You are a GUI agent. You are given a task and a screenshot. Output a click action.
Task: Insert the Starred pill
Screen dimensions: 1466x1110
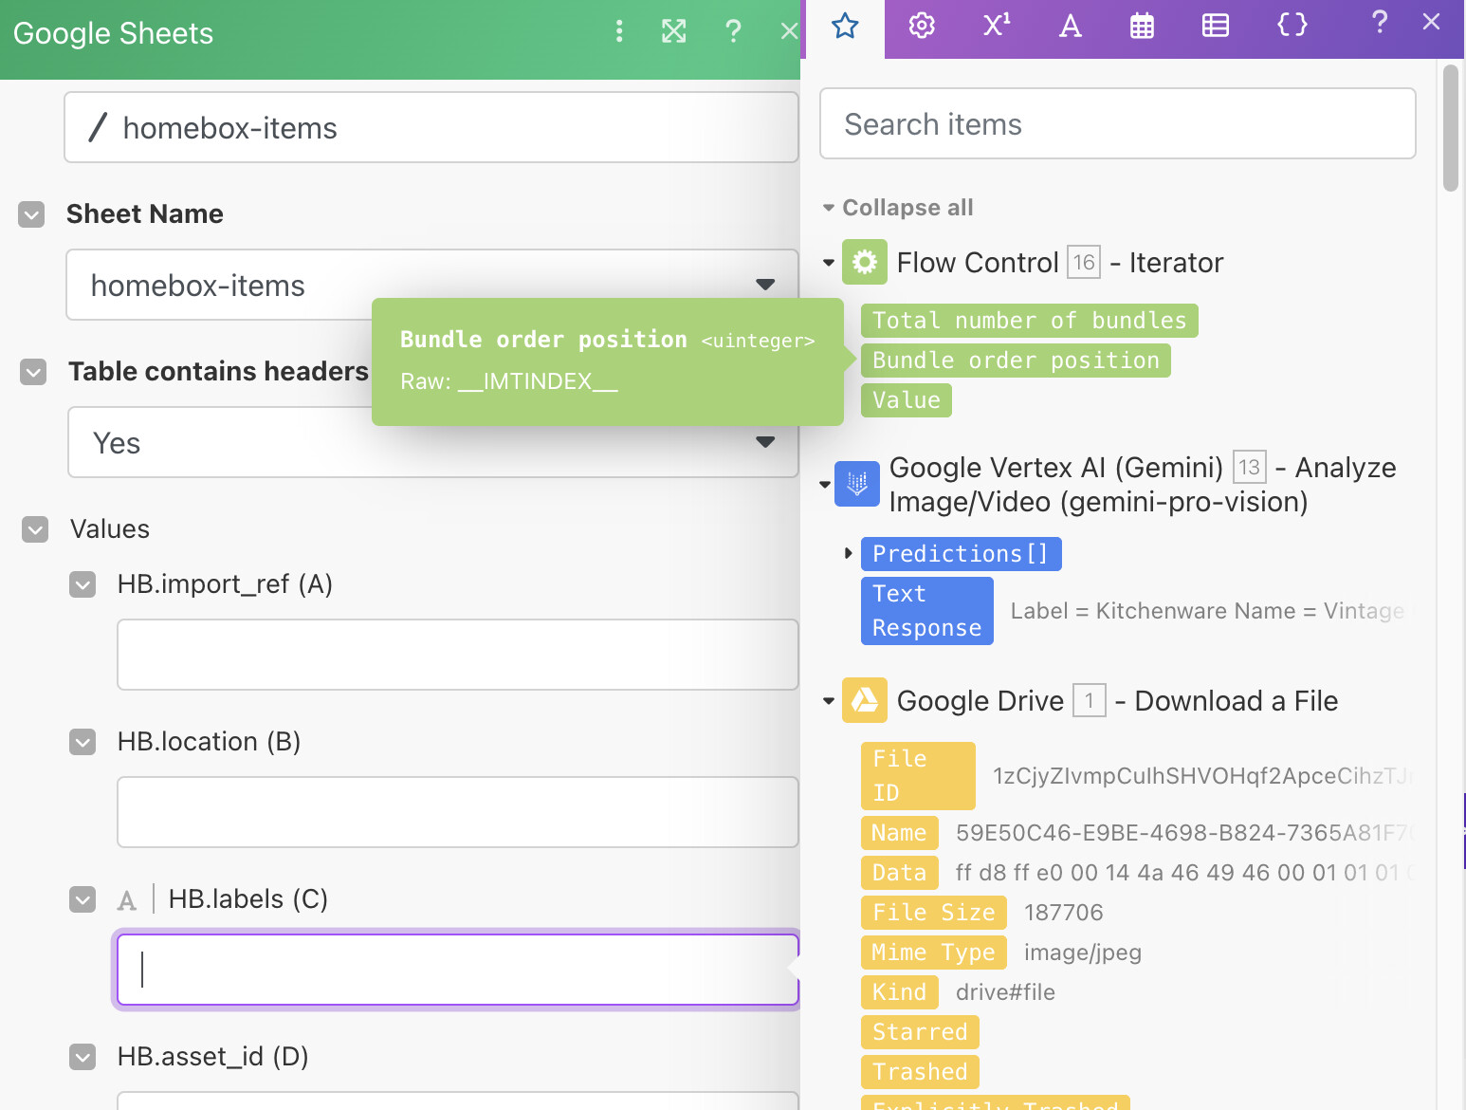click(920, 1032)
